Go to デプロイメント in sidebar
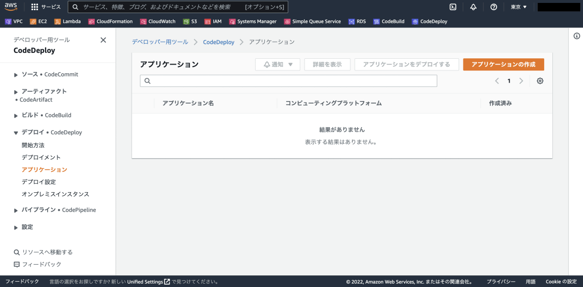 point(41,157)
